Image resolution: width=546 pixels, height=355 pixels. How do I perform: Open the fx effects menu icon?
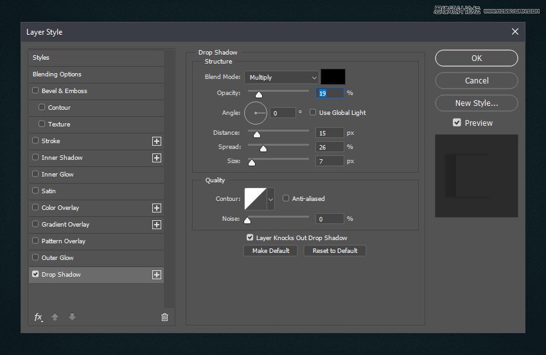pyautogui.click(x=39, y=317)
